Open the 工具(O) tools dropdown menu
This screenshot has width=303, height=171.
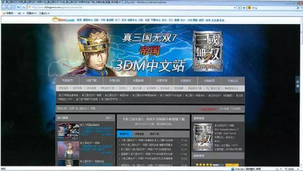(x=44, y=13)
